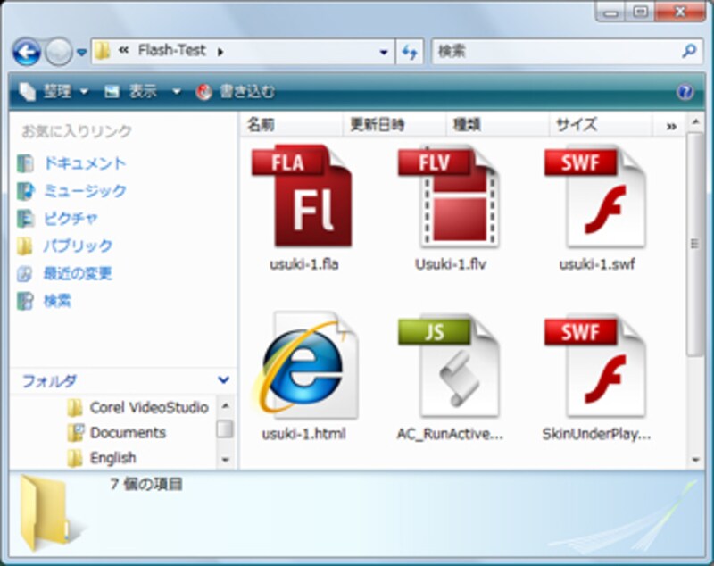714x566 pixels.
Task: Click in the 検索 search field
Action: [x=553, y=52]
